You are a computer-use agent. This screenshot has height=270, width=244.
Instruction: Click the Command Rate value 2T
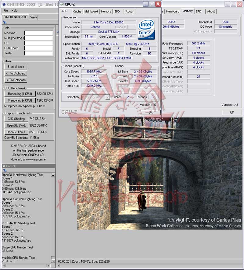[x=199, y=77]
